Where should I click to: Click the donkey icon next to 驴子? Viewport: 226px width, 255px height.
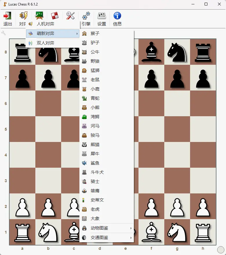coord(84,42)
